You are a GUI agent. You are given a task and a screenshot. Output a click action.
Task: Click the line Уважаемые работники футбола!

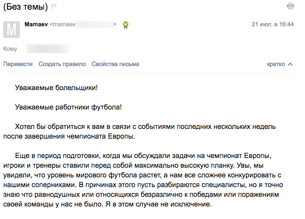(68, 107)
